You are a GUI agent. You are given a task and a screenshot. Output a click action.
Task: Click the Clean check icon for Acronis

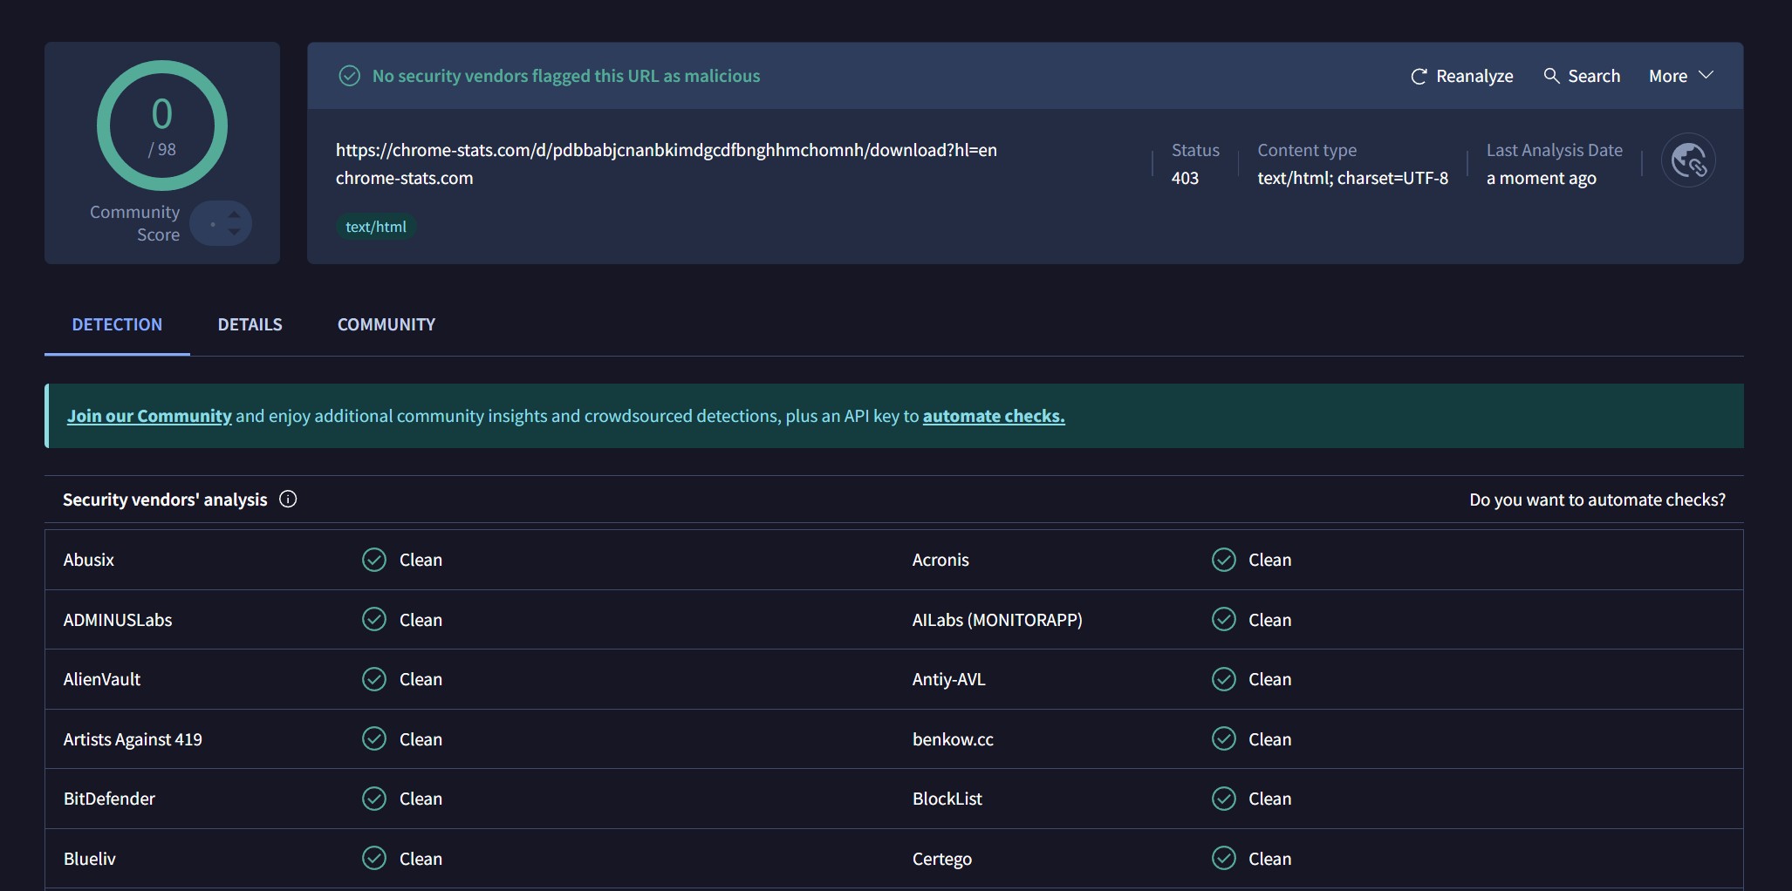(1223, 560)
